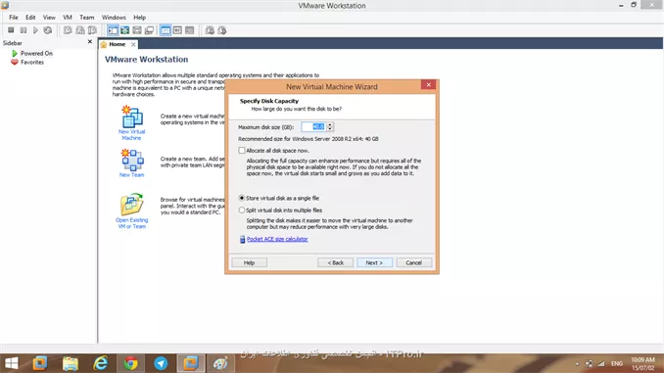Screen dimensions: 664x373
Task: Select the Console View toolbar icon
Action: (189, 30)
